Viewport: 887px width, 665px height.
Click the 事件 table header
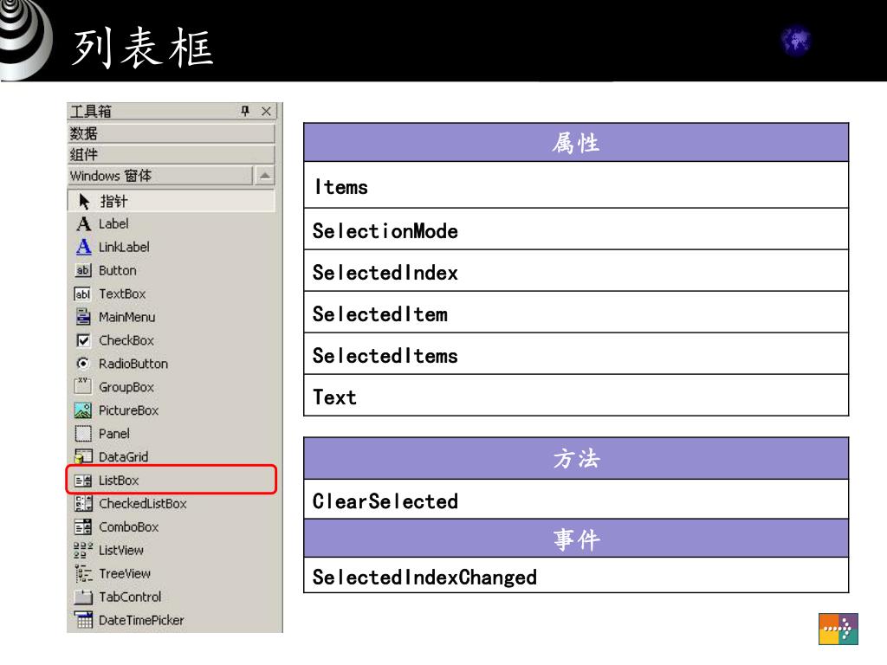[576, 539]
